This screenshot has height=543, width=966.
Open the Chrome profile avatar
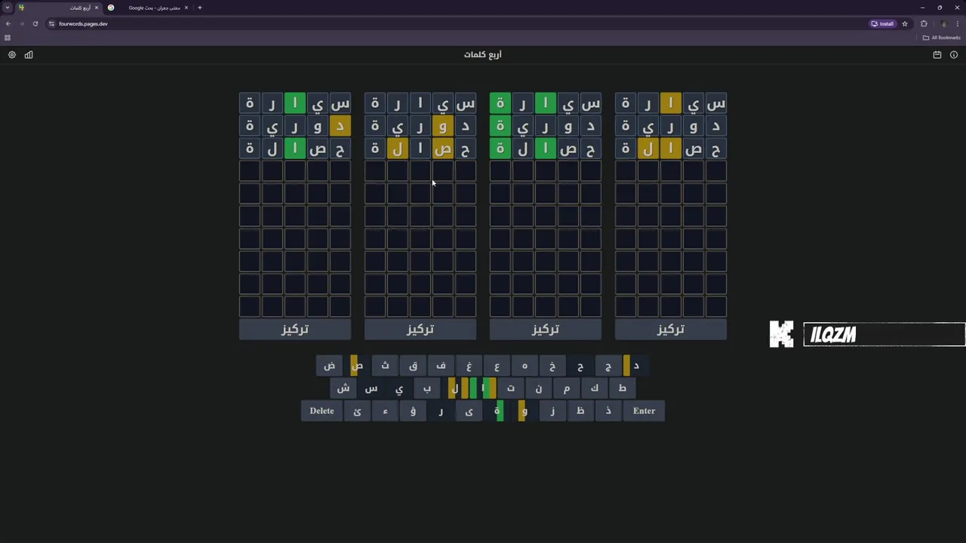943,23
